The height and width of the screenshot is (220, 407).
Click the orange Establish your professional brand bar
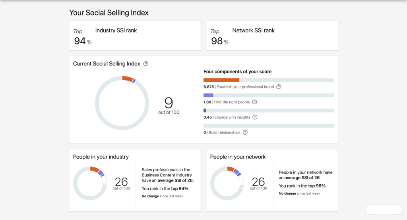(221, 80)
